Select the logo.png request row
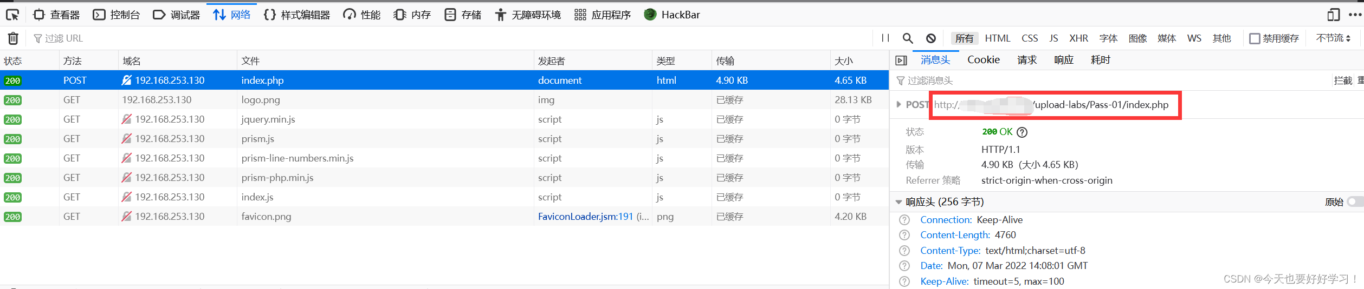The width and height of the screenshot is (1364, 289). click(x=444, y=99)
